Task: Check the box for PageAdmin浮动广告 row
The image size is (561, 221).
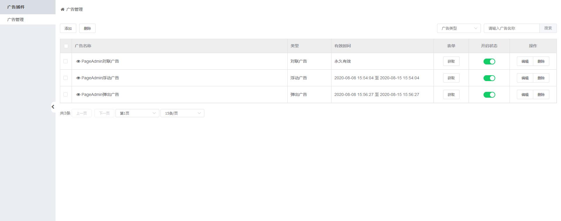Action: point(65,78)
